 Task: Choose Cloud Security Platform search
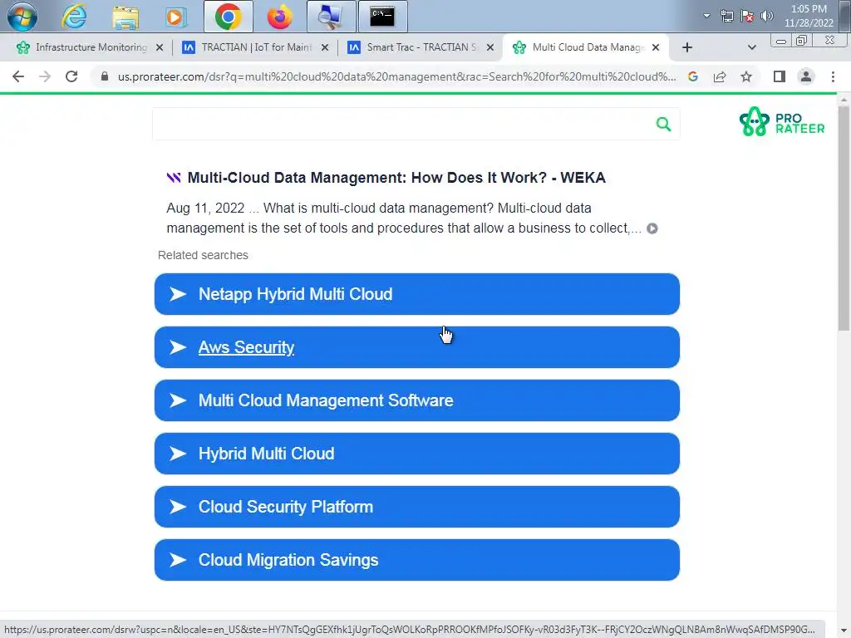point(417,507)
